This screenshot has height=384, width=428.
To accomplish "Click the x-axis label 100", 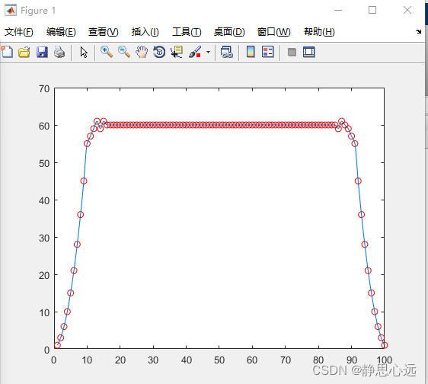I will [x=385, y=360].
